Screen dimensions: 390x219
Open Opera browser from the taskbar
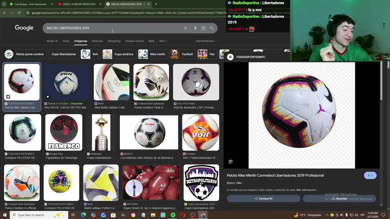(x=183, y=215)
